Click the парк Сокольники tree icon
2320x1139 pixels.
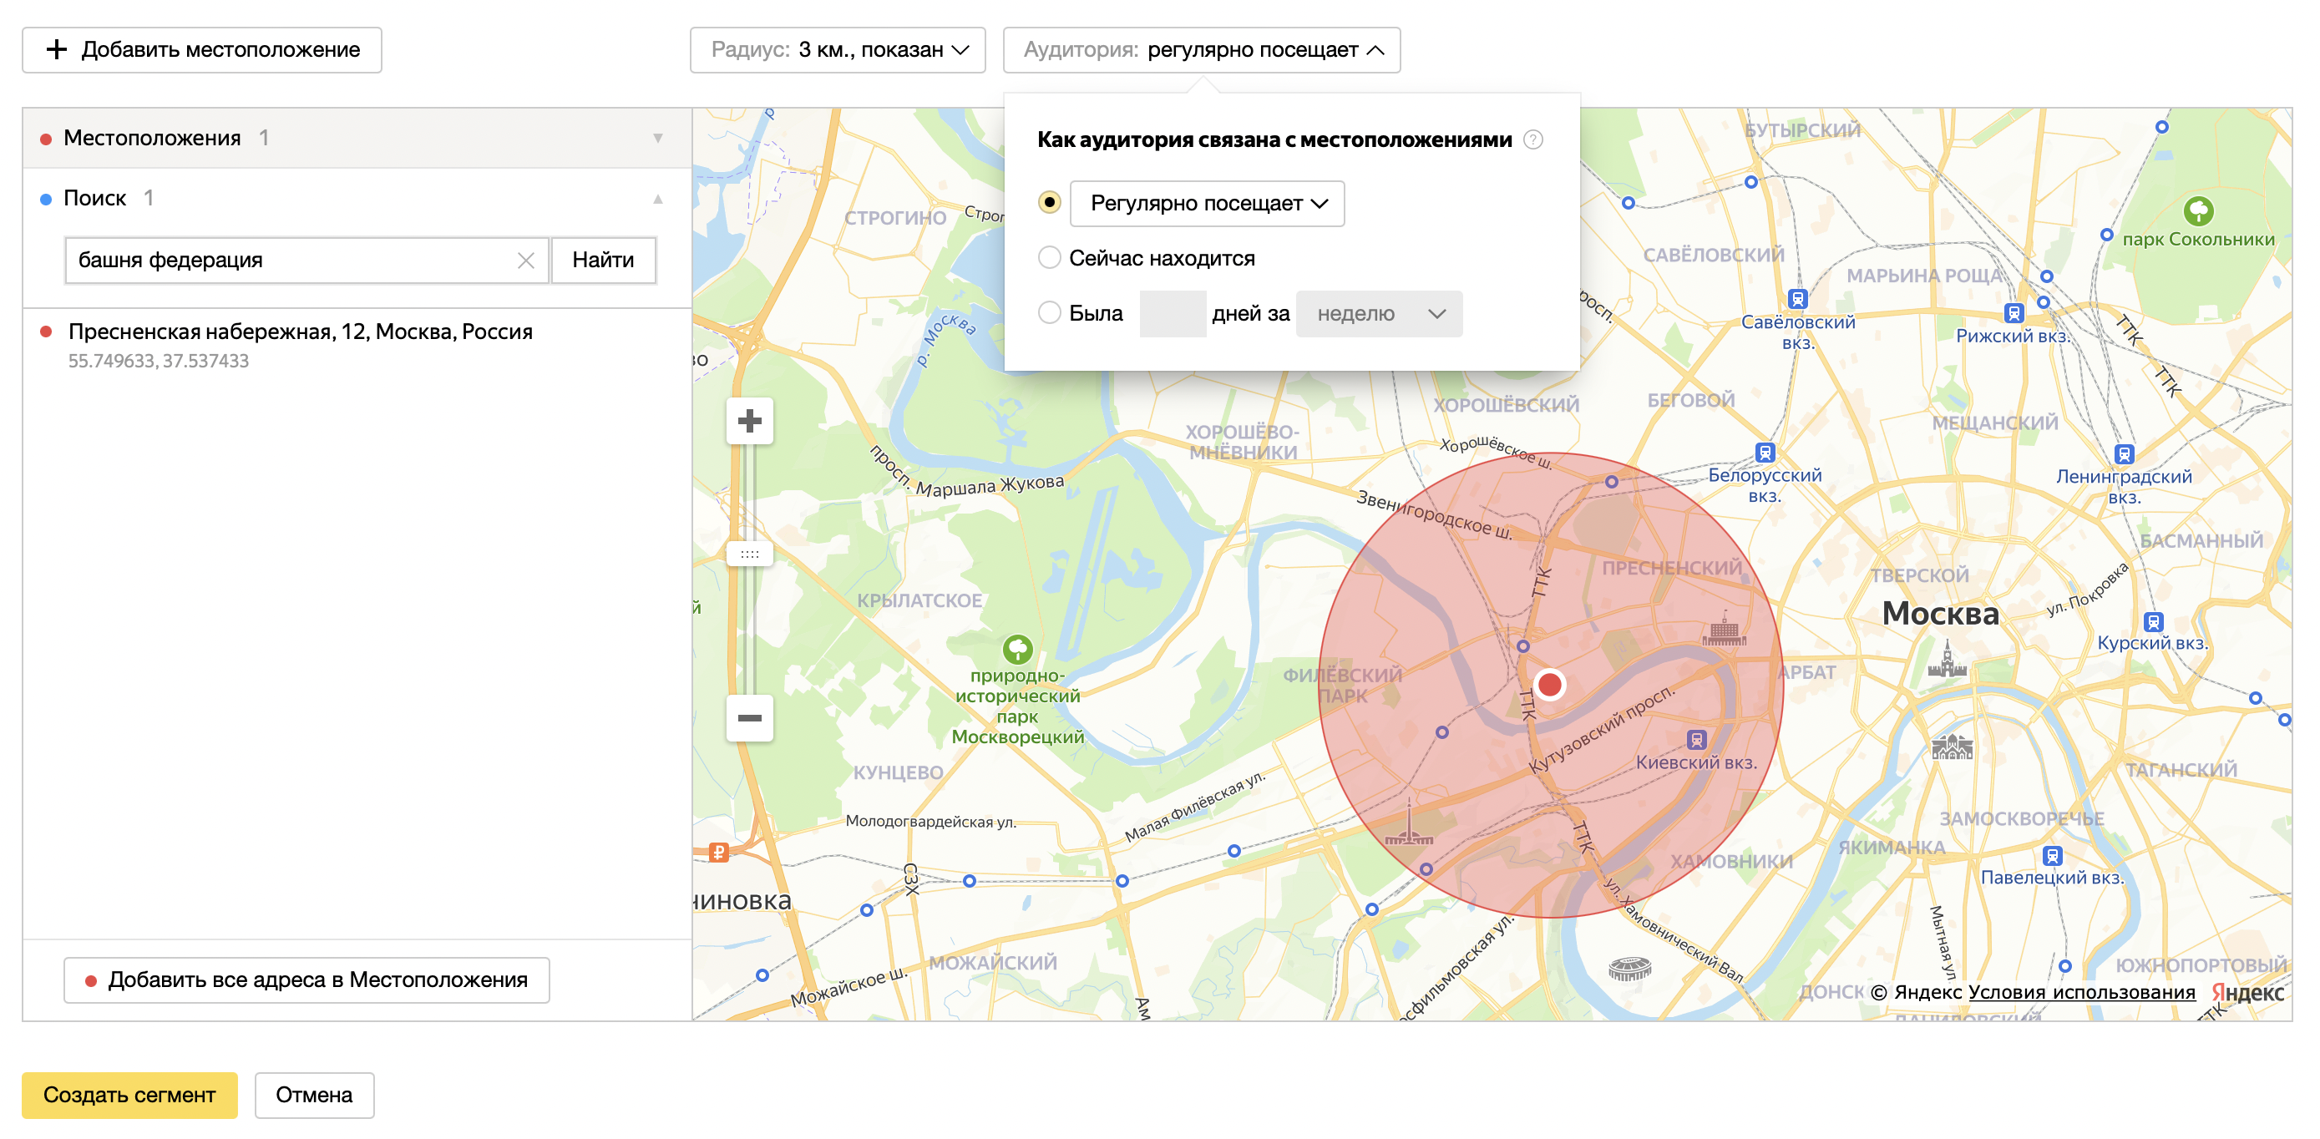(2198, 211)
